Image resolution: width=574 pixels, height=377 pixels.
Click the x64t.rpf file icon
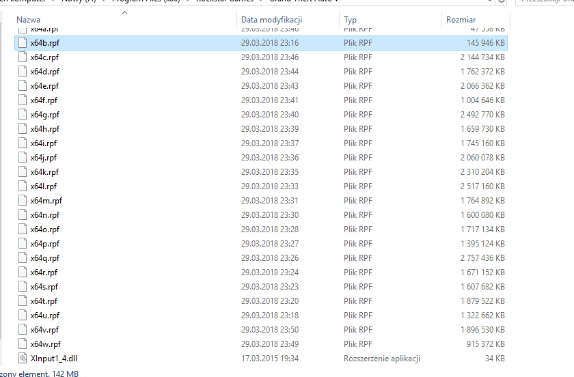point(23,301)
